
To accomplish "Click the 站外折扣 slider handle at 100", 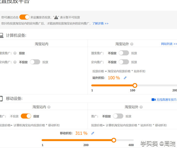I will tap(135, 86).
